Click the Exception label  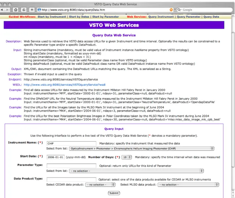pyautogui.click(x=15, y=74)
